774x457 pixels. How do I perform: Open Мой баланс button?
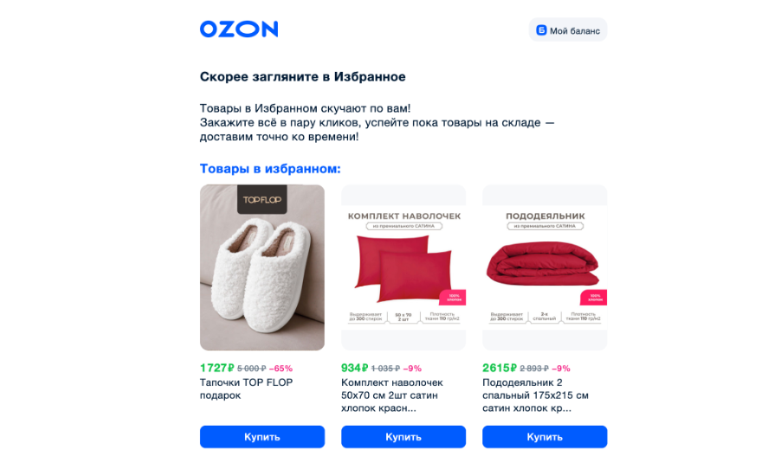coord(568,30)
